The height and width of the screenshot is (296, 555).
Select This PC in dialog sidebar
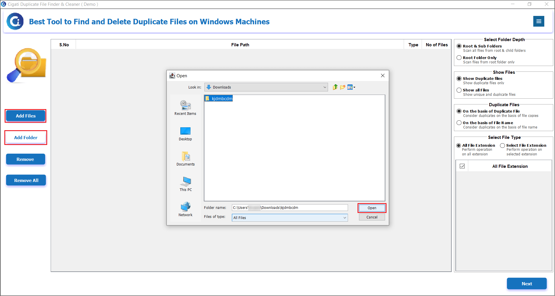point(186,184)
